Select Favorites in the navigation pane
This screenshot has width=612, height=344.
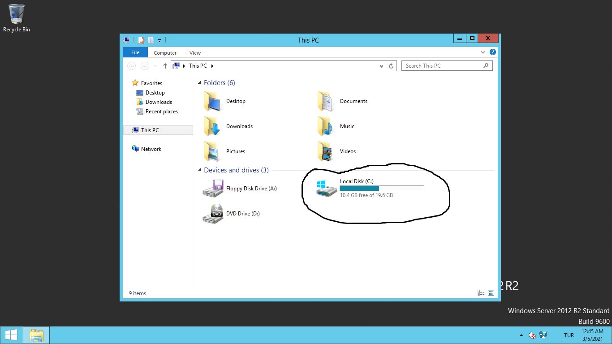pos(151,83)
